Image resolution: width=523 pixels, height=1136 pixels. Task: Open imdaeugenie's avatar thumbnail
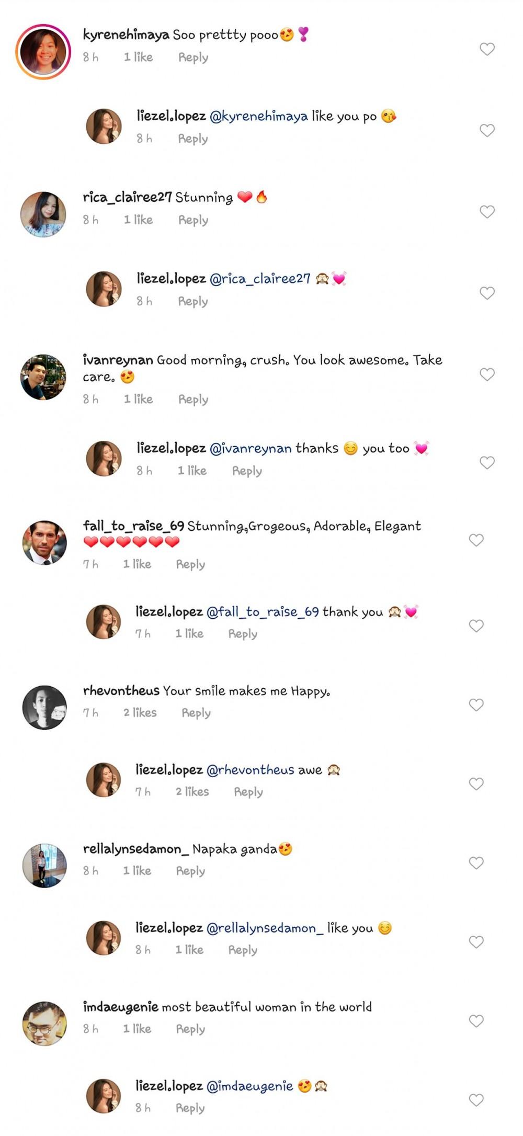tap(44, 1024)
